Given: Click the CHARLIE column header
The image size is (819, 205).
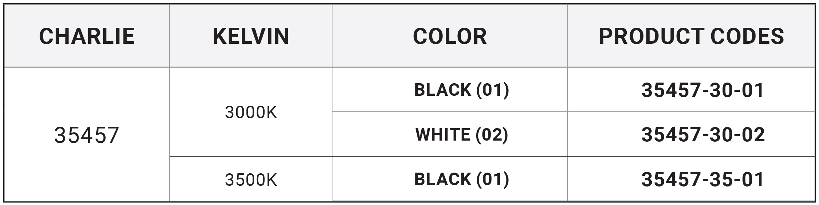Looking at the screenshot, I should click(87, 36).
